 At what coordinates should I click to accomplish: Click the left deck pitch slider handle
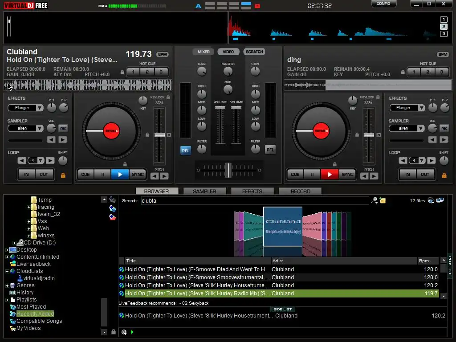pyautogui.click(x=159, y=135)
